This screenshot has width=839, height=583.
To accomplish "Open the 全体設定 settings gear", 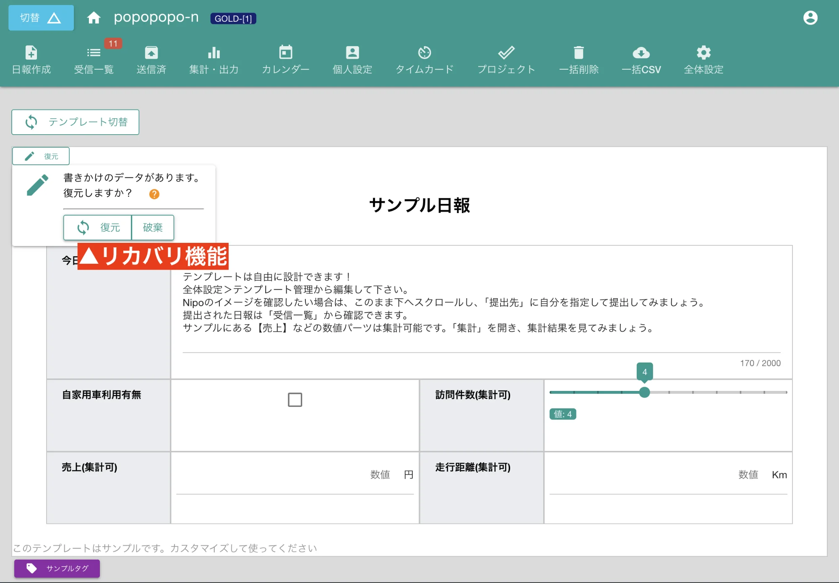I will pyautogui.click(x=703, y=59).
